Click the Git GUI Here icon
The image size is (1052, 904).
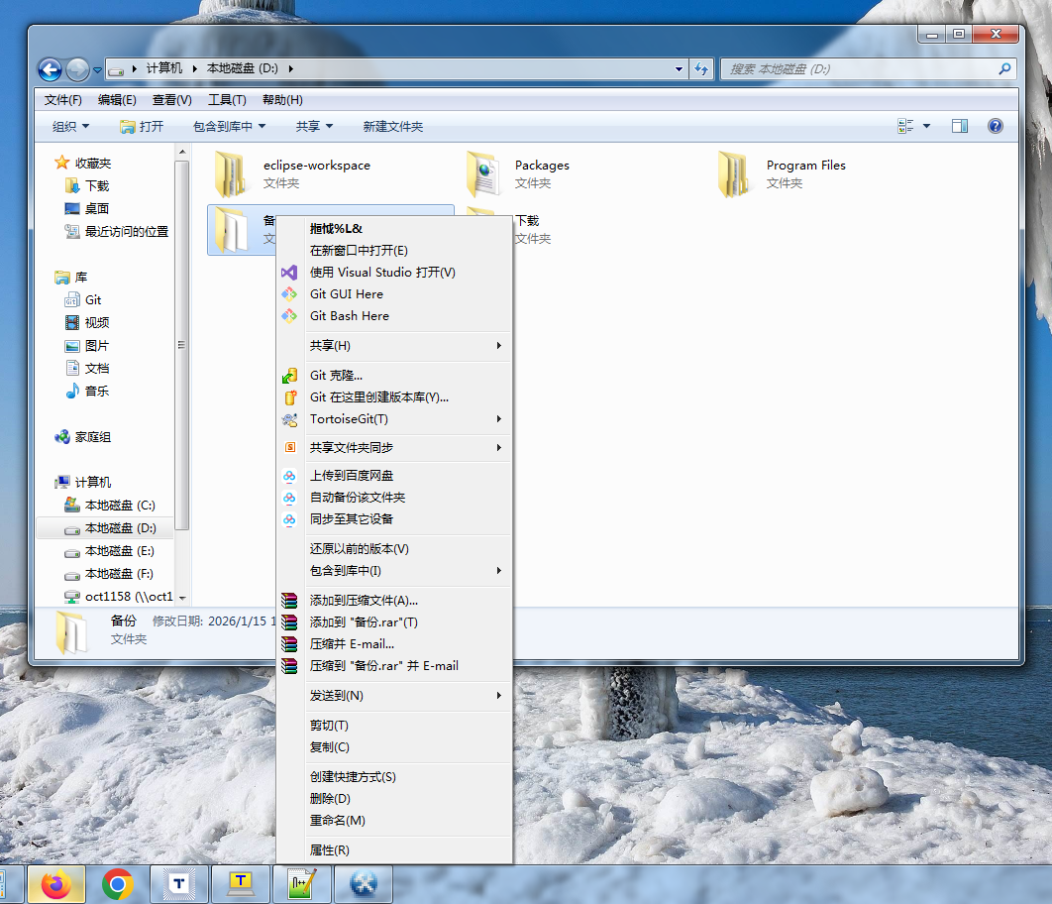click(x=289, y=294)
